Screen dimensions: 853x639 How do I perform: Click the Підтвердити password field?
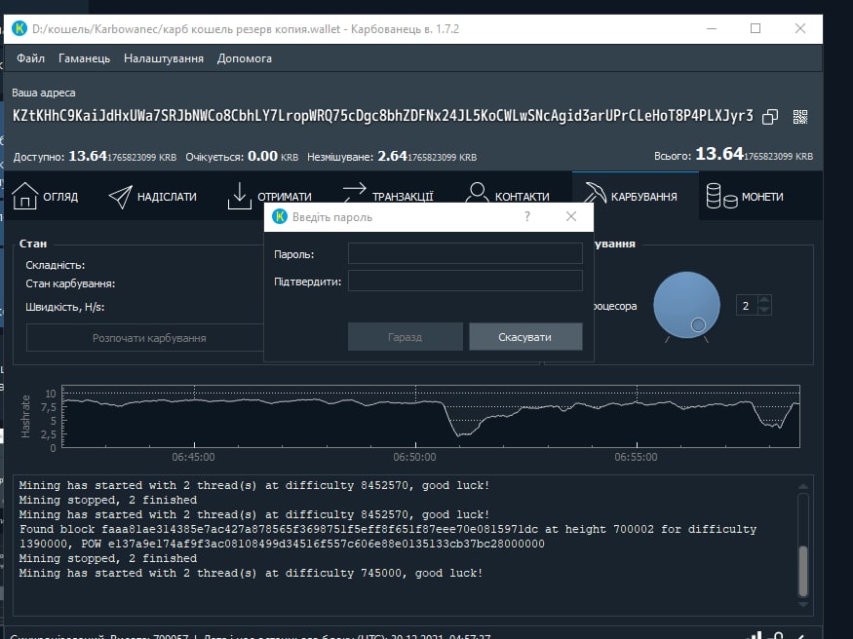pos(465,281)
